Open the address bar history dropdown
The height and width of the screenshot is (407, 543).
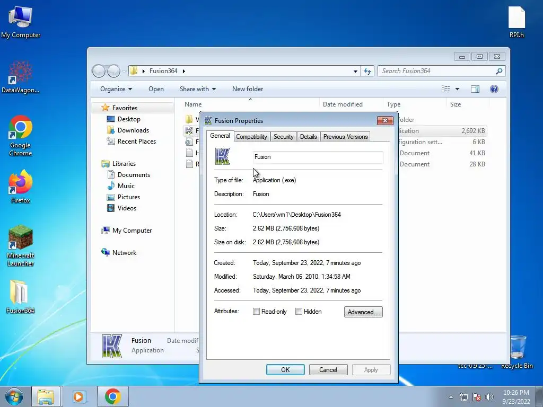(355, 71)
